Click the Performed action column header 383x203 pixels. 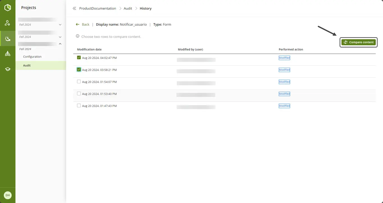[291, 49]
